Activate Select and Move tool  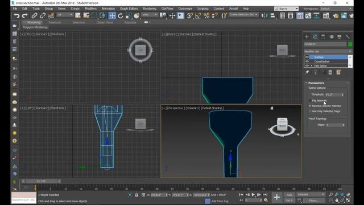112,16
